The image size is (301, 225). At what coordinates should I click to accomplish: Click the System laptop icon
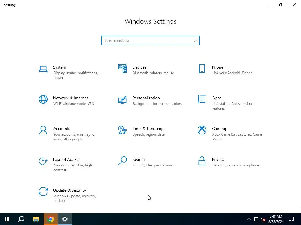coord(43,69)
